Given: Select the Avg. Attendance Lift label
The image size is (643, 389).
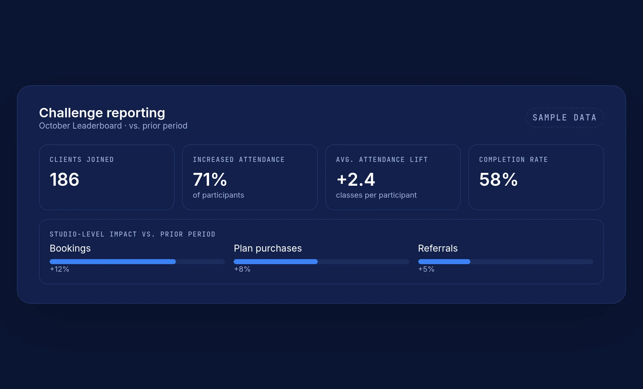Looking at the screenshot, I should pos(382,160).
